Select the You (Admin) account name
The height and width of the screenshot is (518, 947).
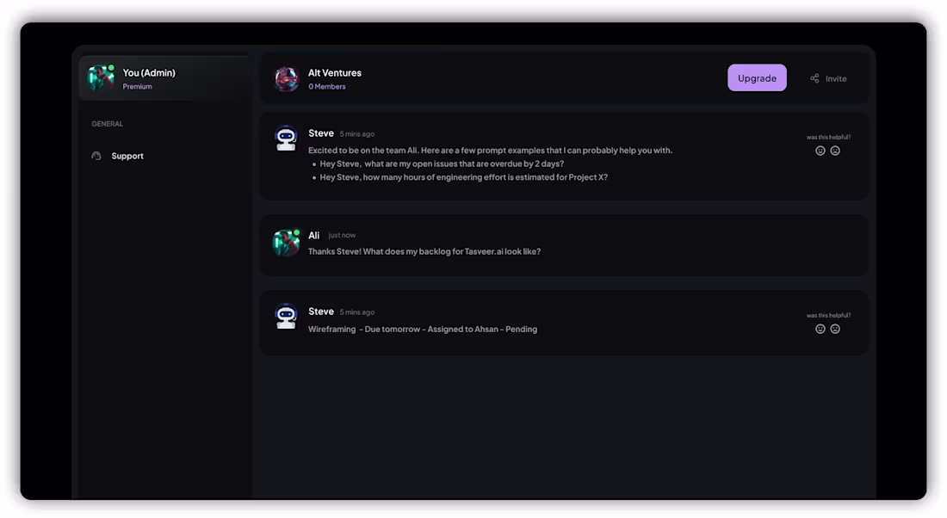[x=149, y=73]
